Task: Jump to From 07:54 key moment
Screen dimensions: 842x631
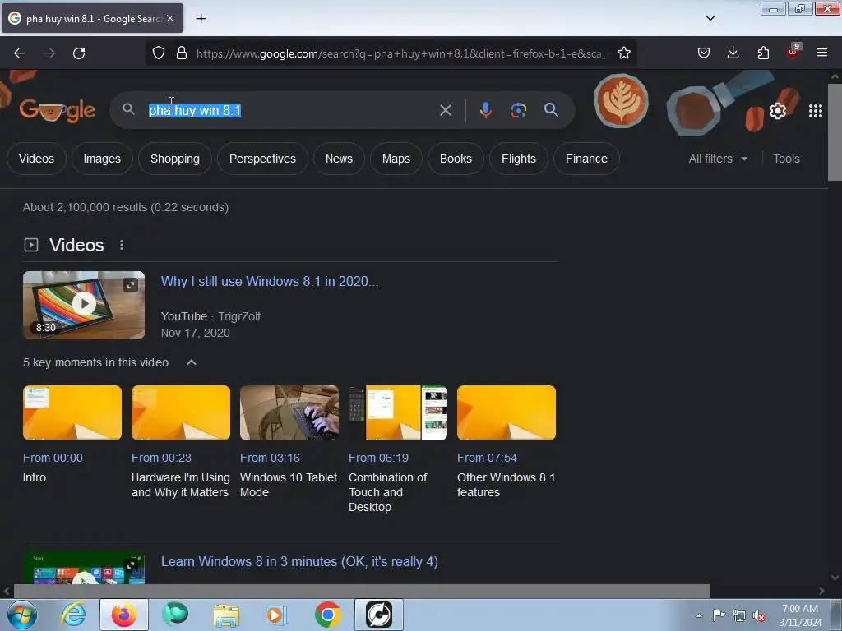Action: [x=487, y=458]
